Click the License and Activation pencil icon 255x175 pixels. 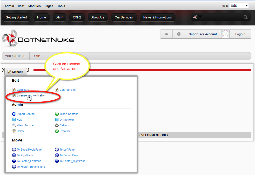[14, 95]
